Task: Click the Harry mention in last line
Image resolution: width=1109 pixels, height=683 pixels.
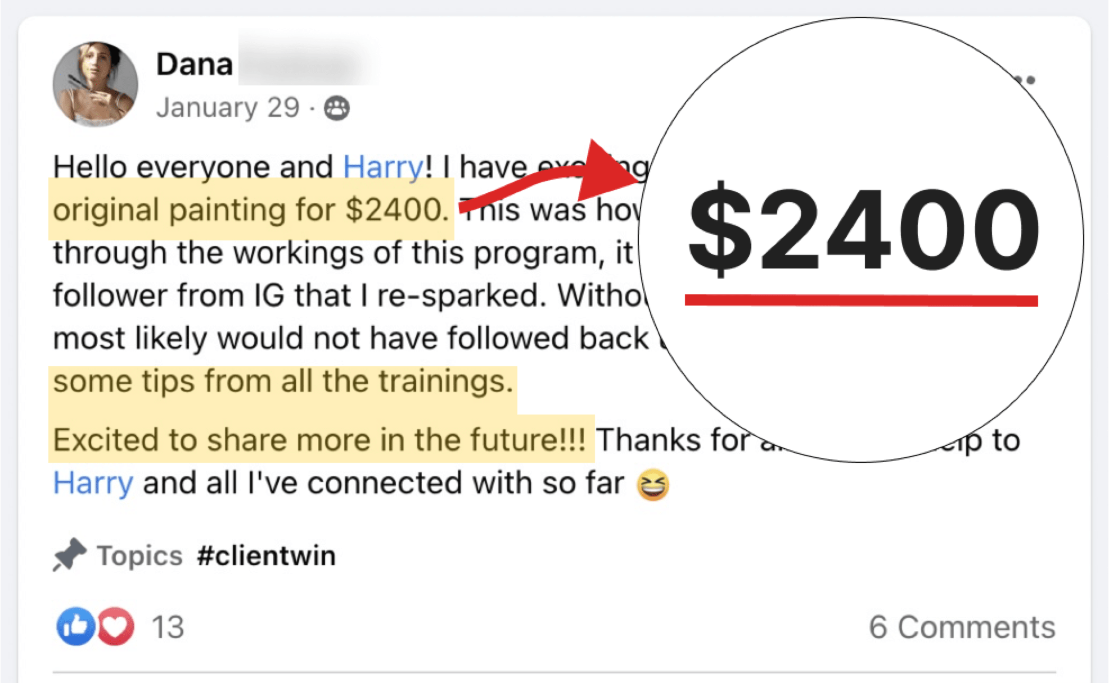Action: 93,483
